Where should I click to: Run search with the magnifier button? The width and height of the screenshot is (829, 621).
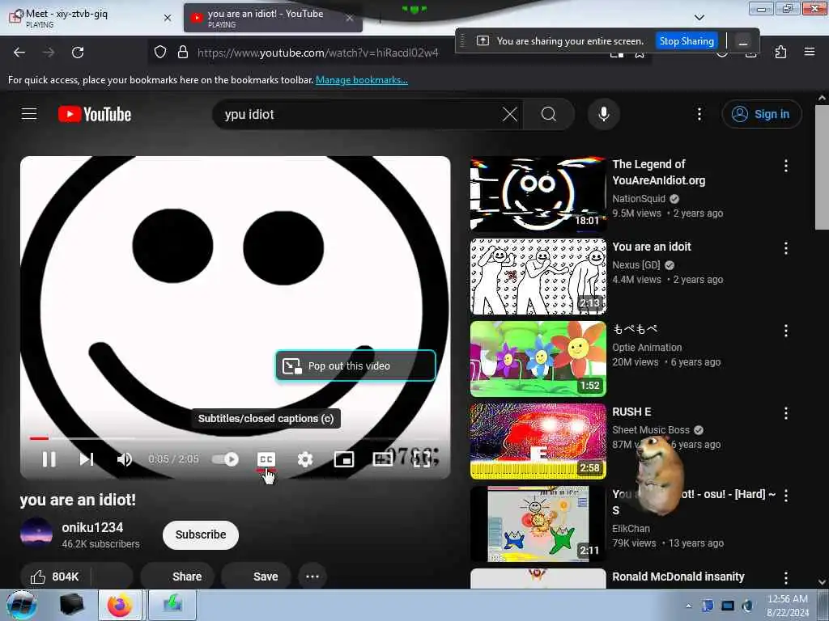pos(549,114)
